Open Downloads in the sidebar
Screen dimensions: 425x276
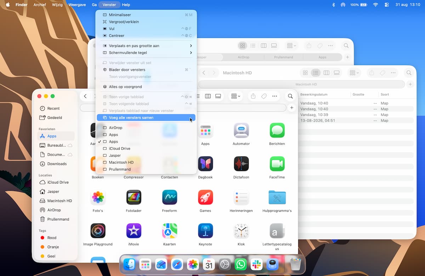56,164
